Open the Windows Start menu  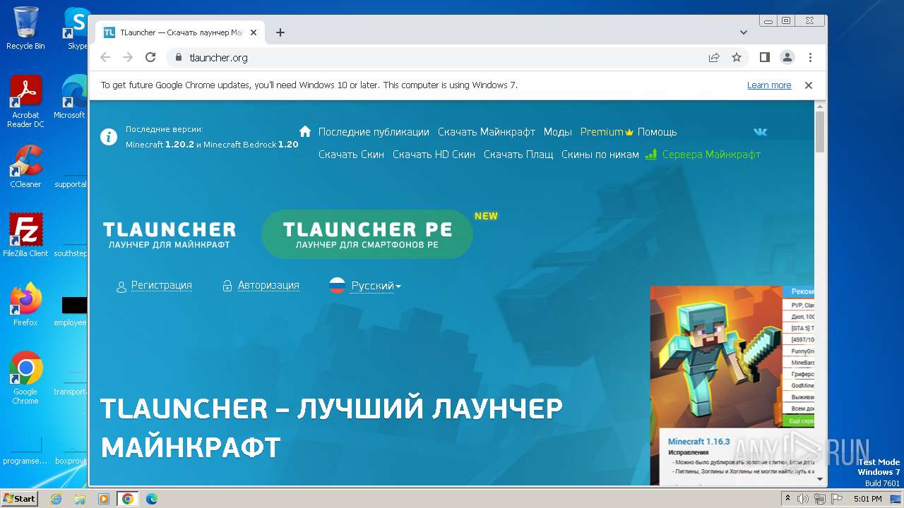click(20, 498)
